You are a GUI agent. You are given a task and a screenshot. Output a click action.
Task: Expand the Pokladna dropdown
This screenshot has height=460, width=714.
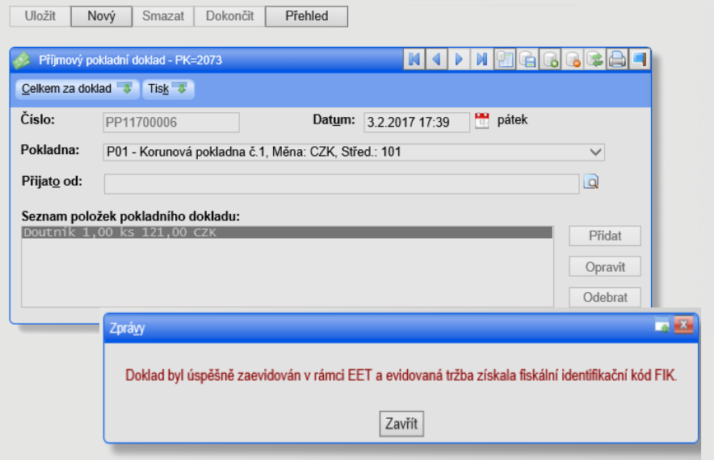[x=596, y=152]
